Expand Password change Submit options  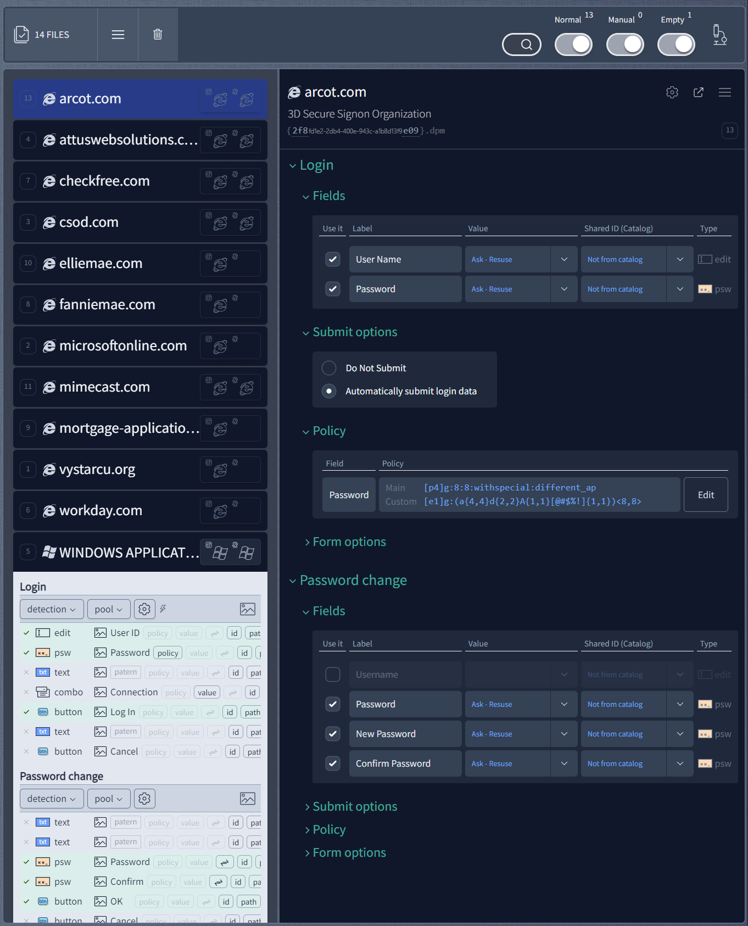coord(351,807)
